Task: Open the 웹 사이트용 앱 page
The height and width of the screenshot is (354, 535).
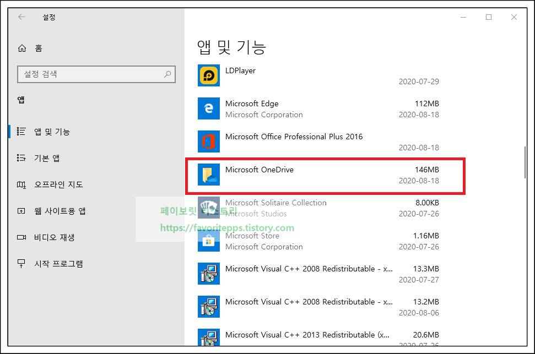Action: pyautogui.click(x=60, y=211)
